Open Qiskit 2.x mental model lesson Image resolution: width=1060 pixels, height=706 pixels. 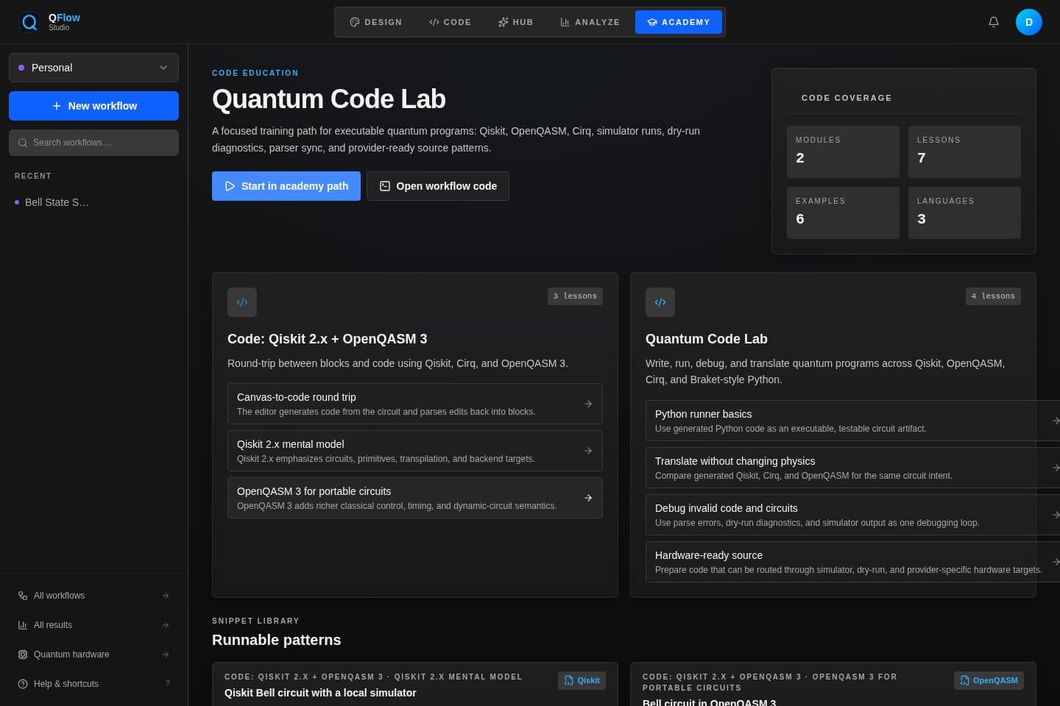[415, 451]
